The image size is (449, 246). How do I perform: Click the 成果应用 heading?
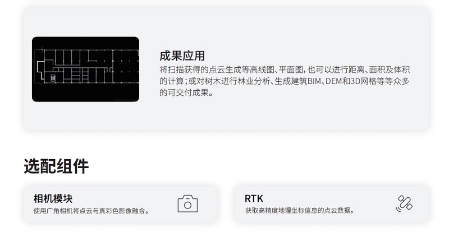tap(182, 56)
